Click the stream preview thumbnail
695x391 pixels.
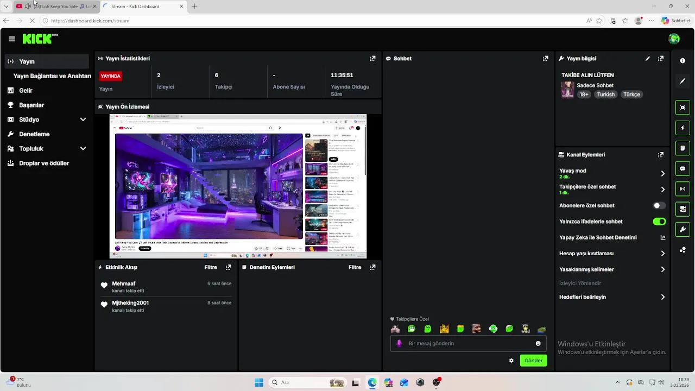pyautogui.click(x=238, y=186)
